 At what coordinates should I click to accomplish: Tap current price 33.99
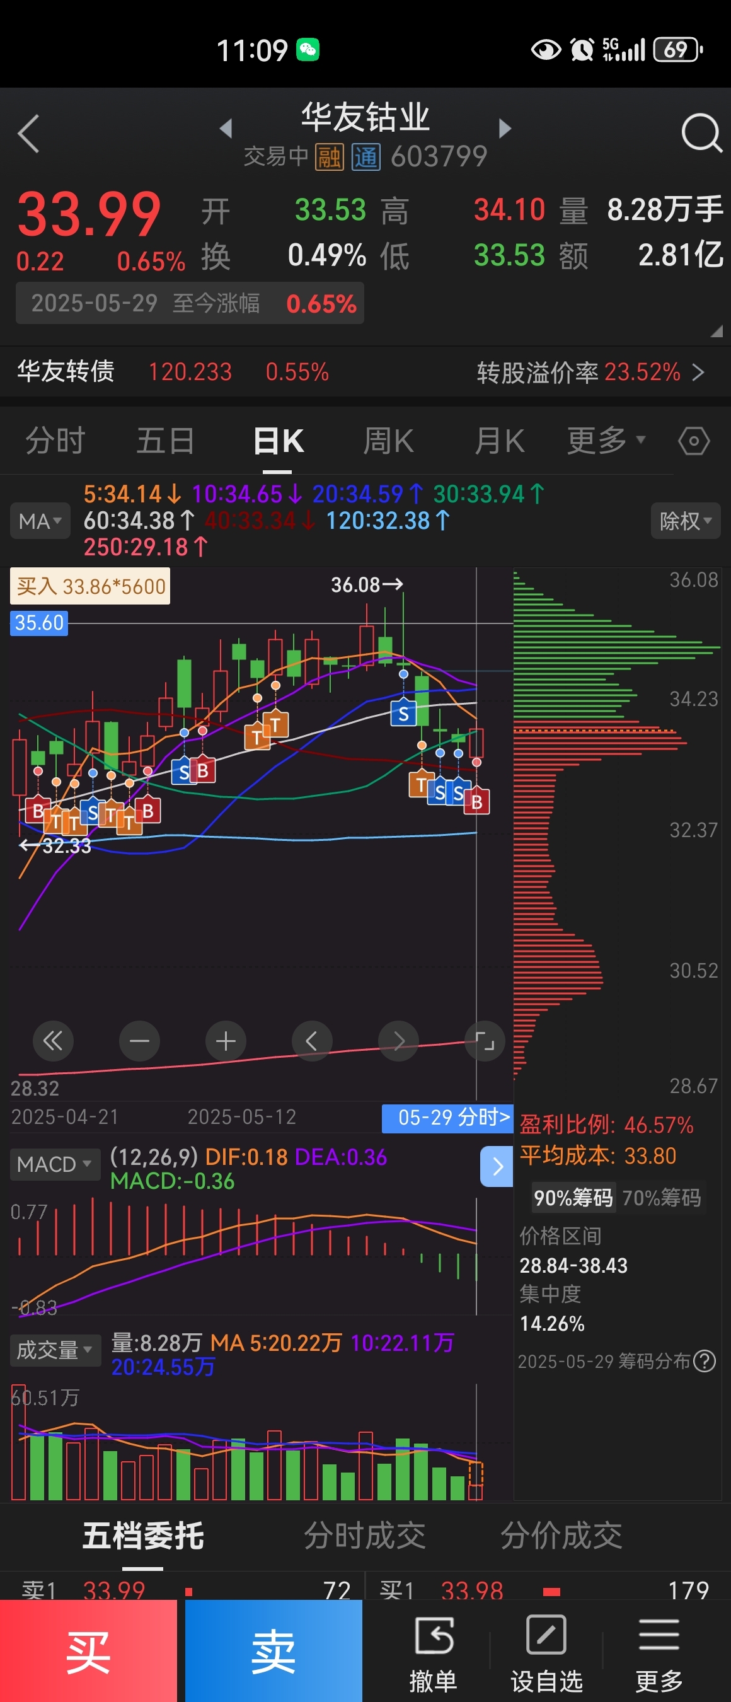tap(89, 214)
